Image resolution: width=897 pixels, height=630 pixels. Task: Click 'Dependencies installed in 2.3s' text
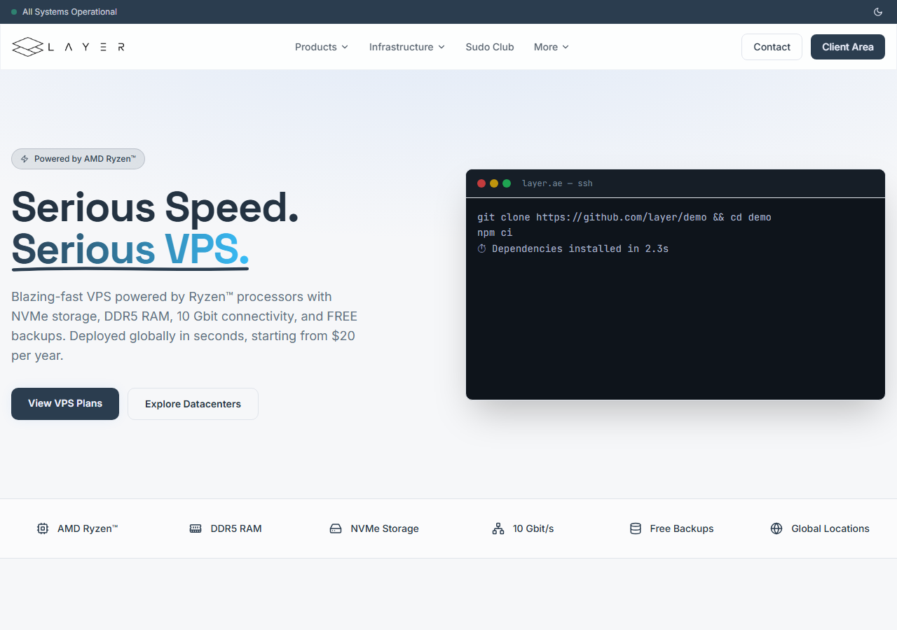(580, 248)
